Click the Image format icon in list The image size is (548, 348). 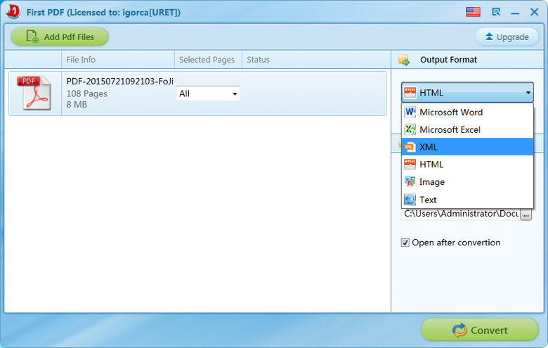[x=410, y=182]
